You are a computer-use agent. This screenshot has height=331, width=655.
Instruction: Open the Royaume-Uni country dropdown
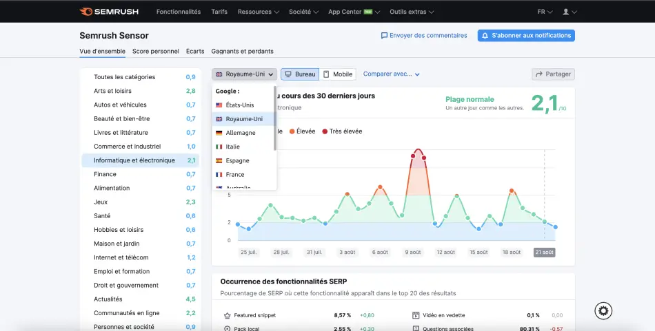tap(244, 74)
